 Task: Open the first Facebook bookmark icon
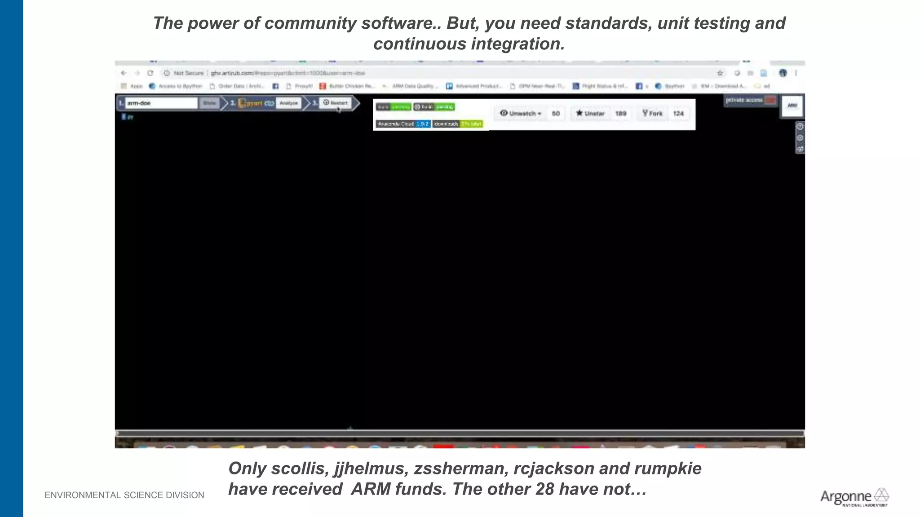(x=275, y=86)
